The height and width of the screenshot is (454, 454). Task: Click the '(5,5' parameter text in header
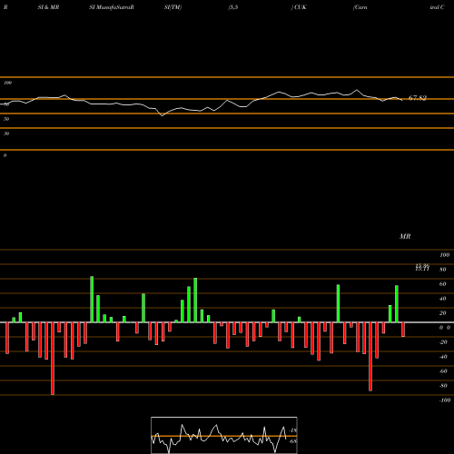click(233, 7)
